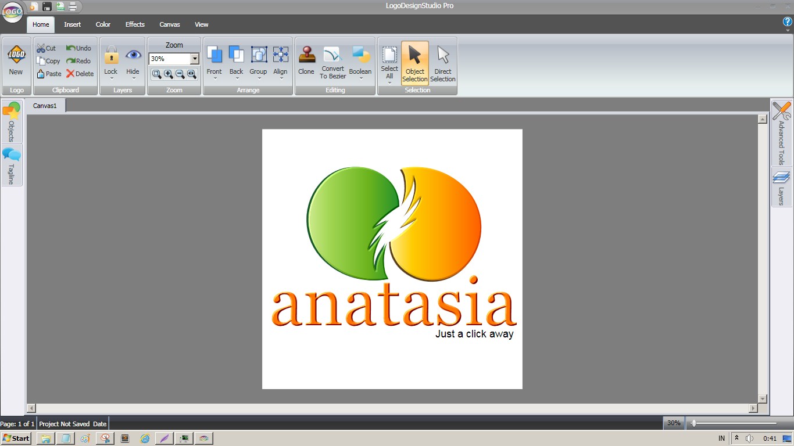Toggle the Lock padlock icon in Layers group
The image size is (794, 446).
(111, 56)
